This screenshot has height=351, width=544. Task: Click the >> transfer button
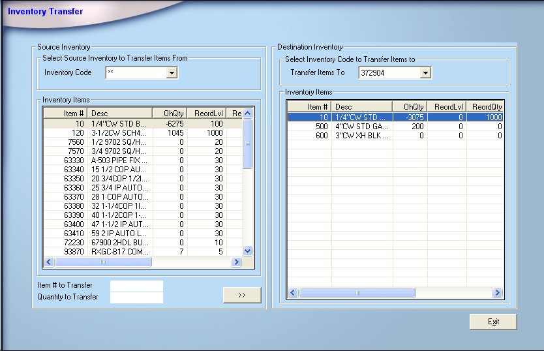pos(241,295)
